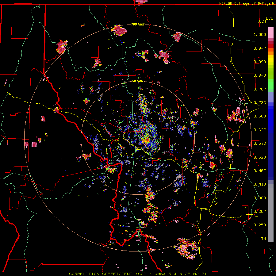Click the 02:21 timestamp in the caption
This screenshot has width=276, height=276.
point(201,274)
